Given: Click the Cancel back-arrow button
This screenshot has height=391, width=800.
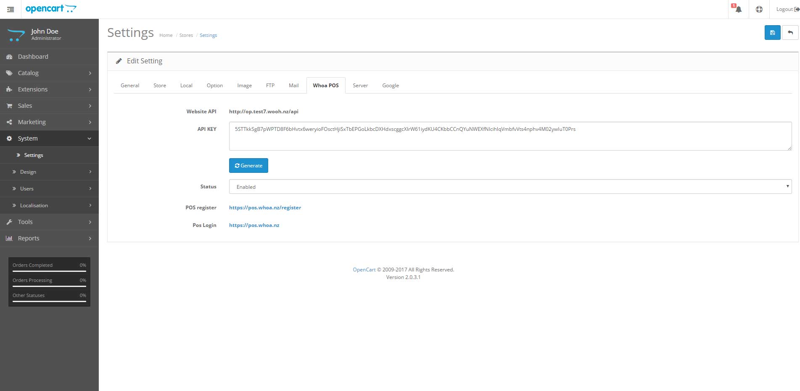Looking at the screenshot, I should (790, 33).
